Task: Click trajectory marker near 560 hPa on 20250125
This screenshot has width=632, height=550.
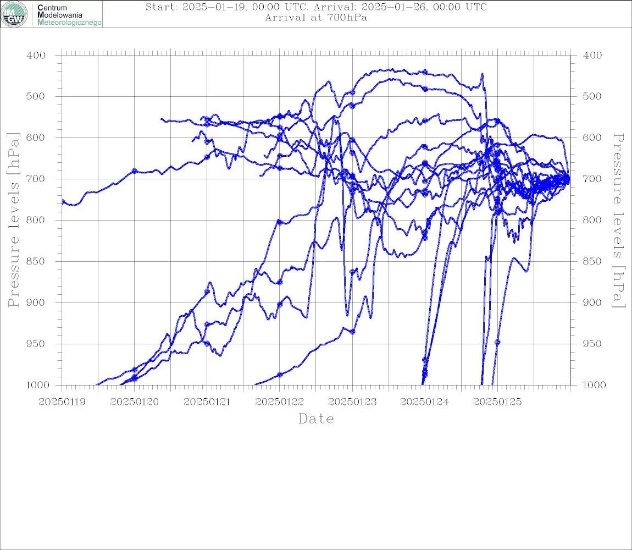Action: [497, 120]
